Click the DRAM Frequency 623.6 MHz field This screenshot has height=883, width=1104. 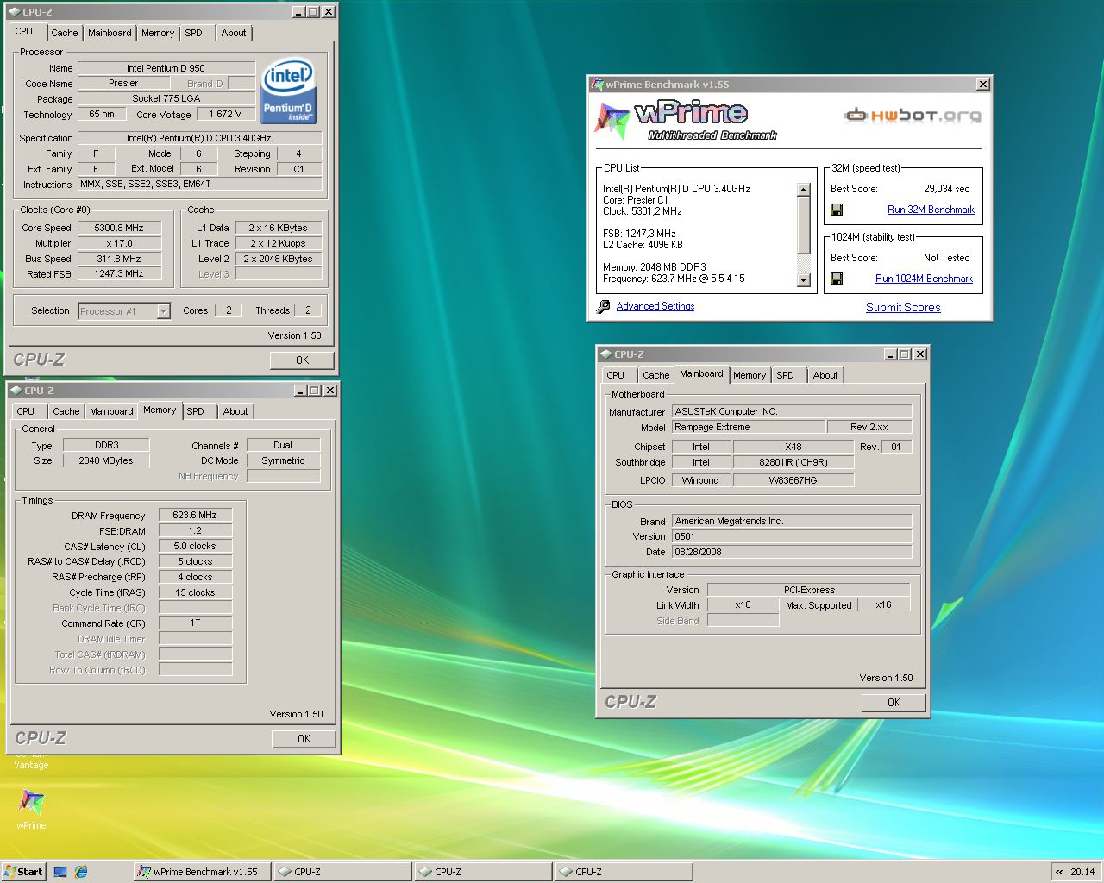195,515
